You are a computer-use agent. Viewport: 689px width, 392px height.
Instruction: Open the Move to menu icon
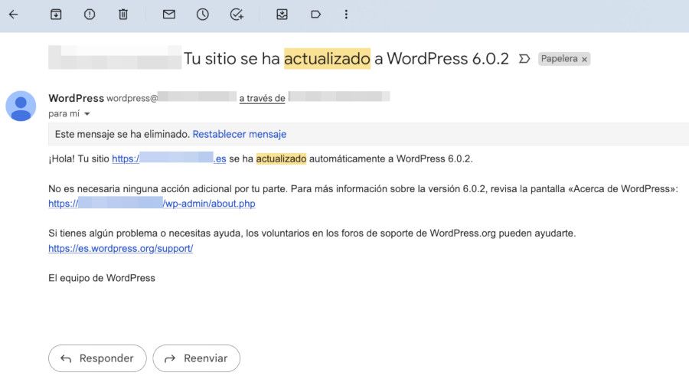282,15
